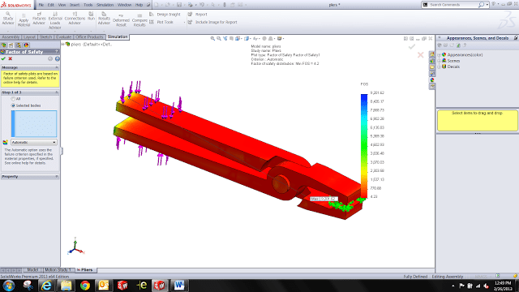Open Design Library in task pane
519x292 pixels.
pos(432,61)
